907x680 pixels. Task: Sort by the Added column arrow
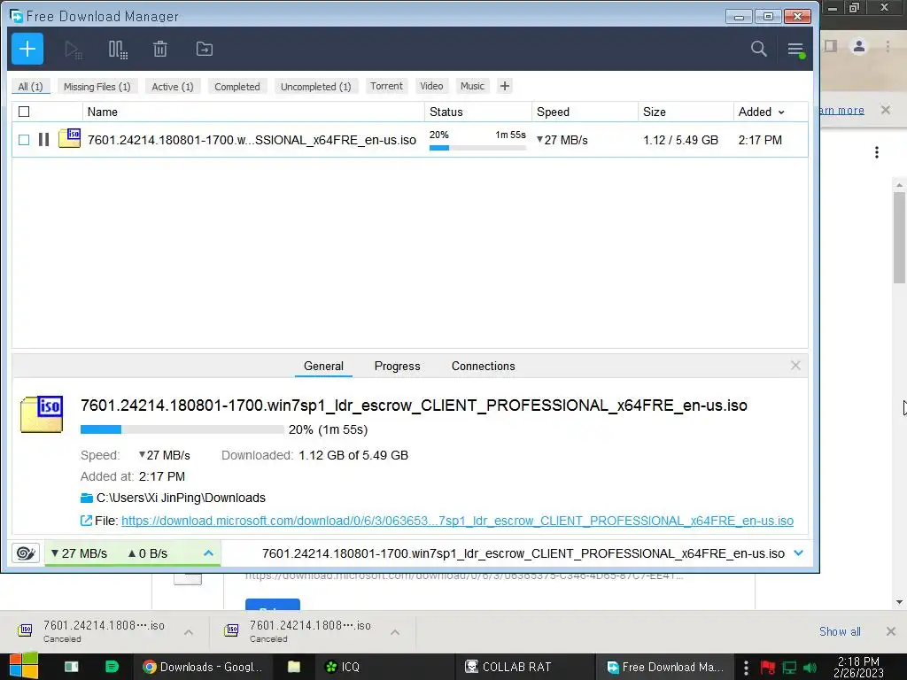coord(781,112)
